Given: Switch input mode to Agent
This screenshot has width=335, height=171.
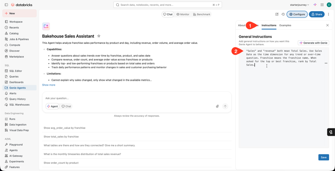Looking at the screenshot, I should [52, 106].
